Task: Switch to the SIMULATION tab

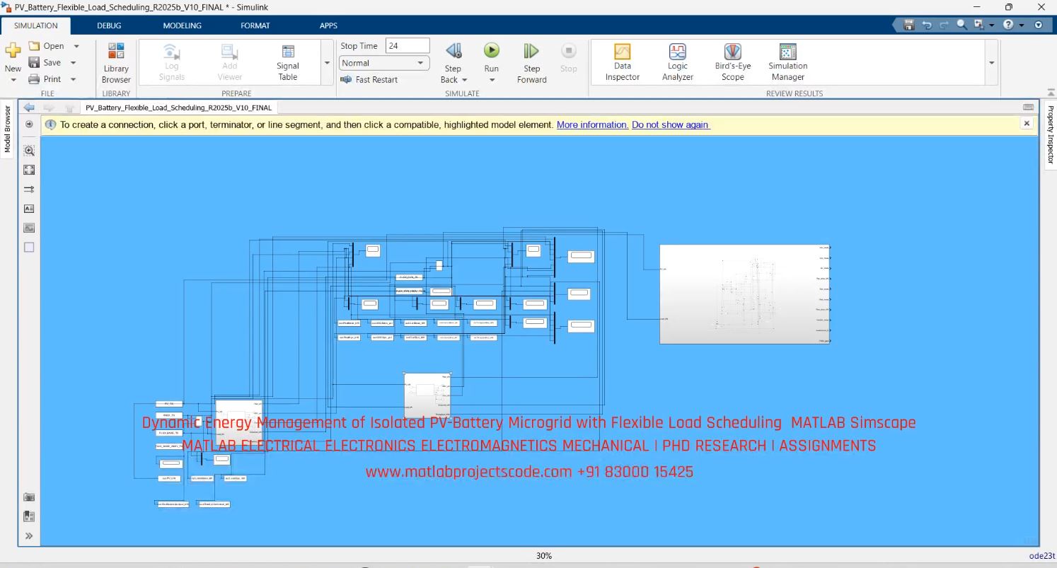Action: (36, 25)
